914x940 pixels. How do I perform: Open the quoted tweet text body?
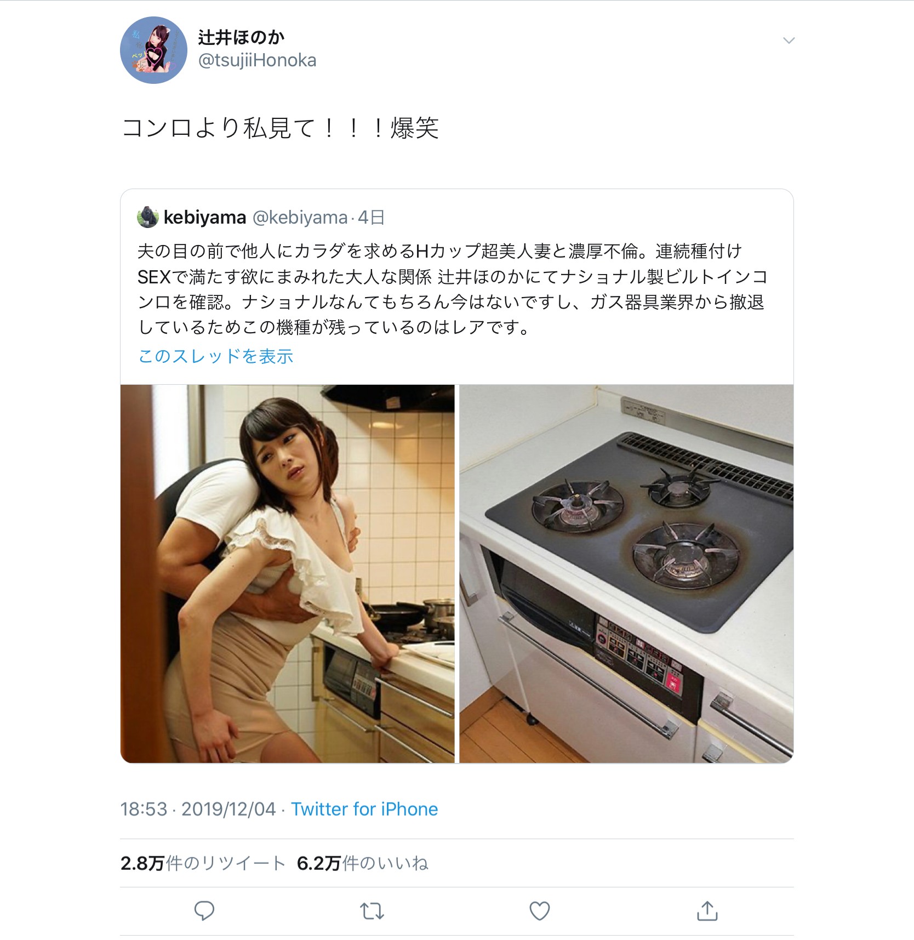pos(452,289)
